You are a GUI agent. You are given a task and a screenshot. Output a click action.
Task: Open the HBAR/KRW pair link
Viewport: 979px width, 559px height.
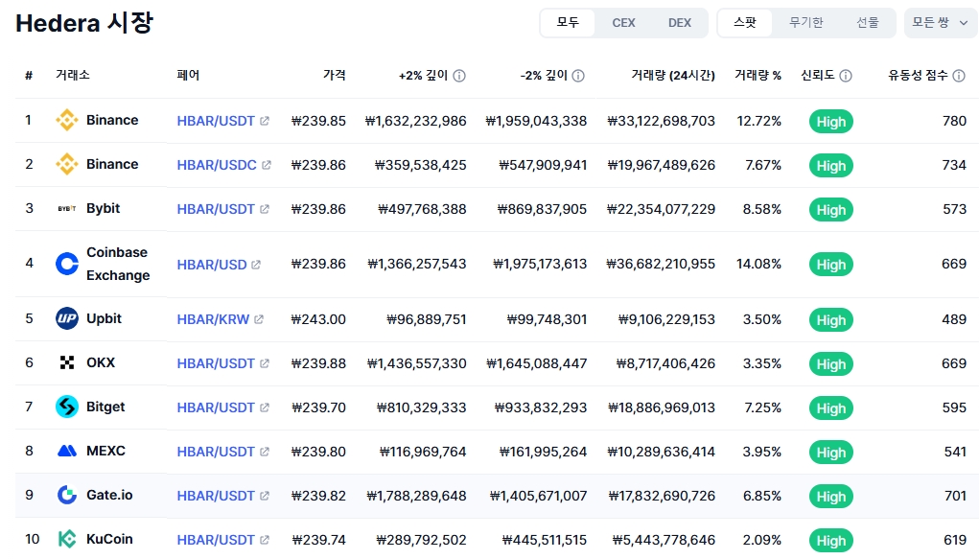(x=213, y=319)
